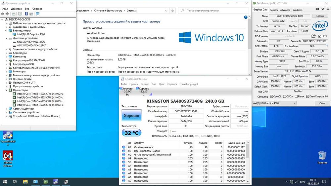331x186 pixels.
Task: Toggle UEFI checkbox in GPU-Z
Action: pos(320,36)
